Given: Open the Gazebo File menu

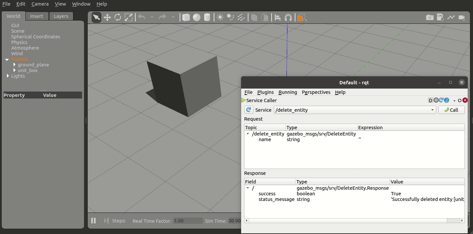Looking at the screenshot, I should [6, 4].
